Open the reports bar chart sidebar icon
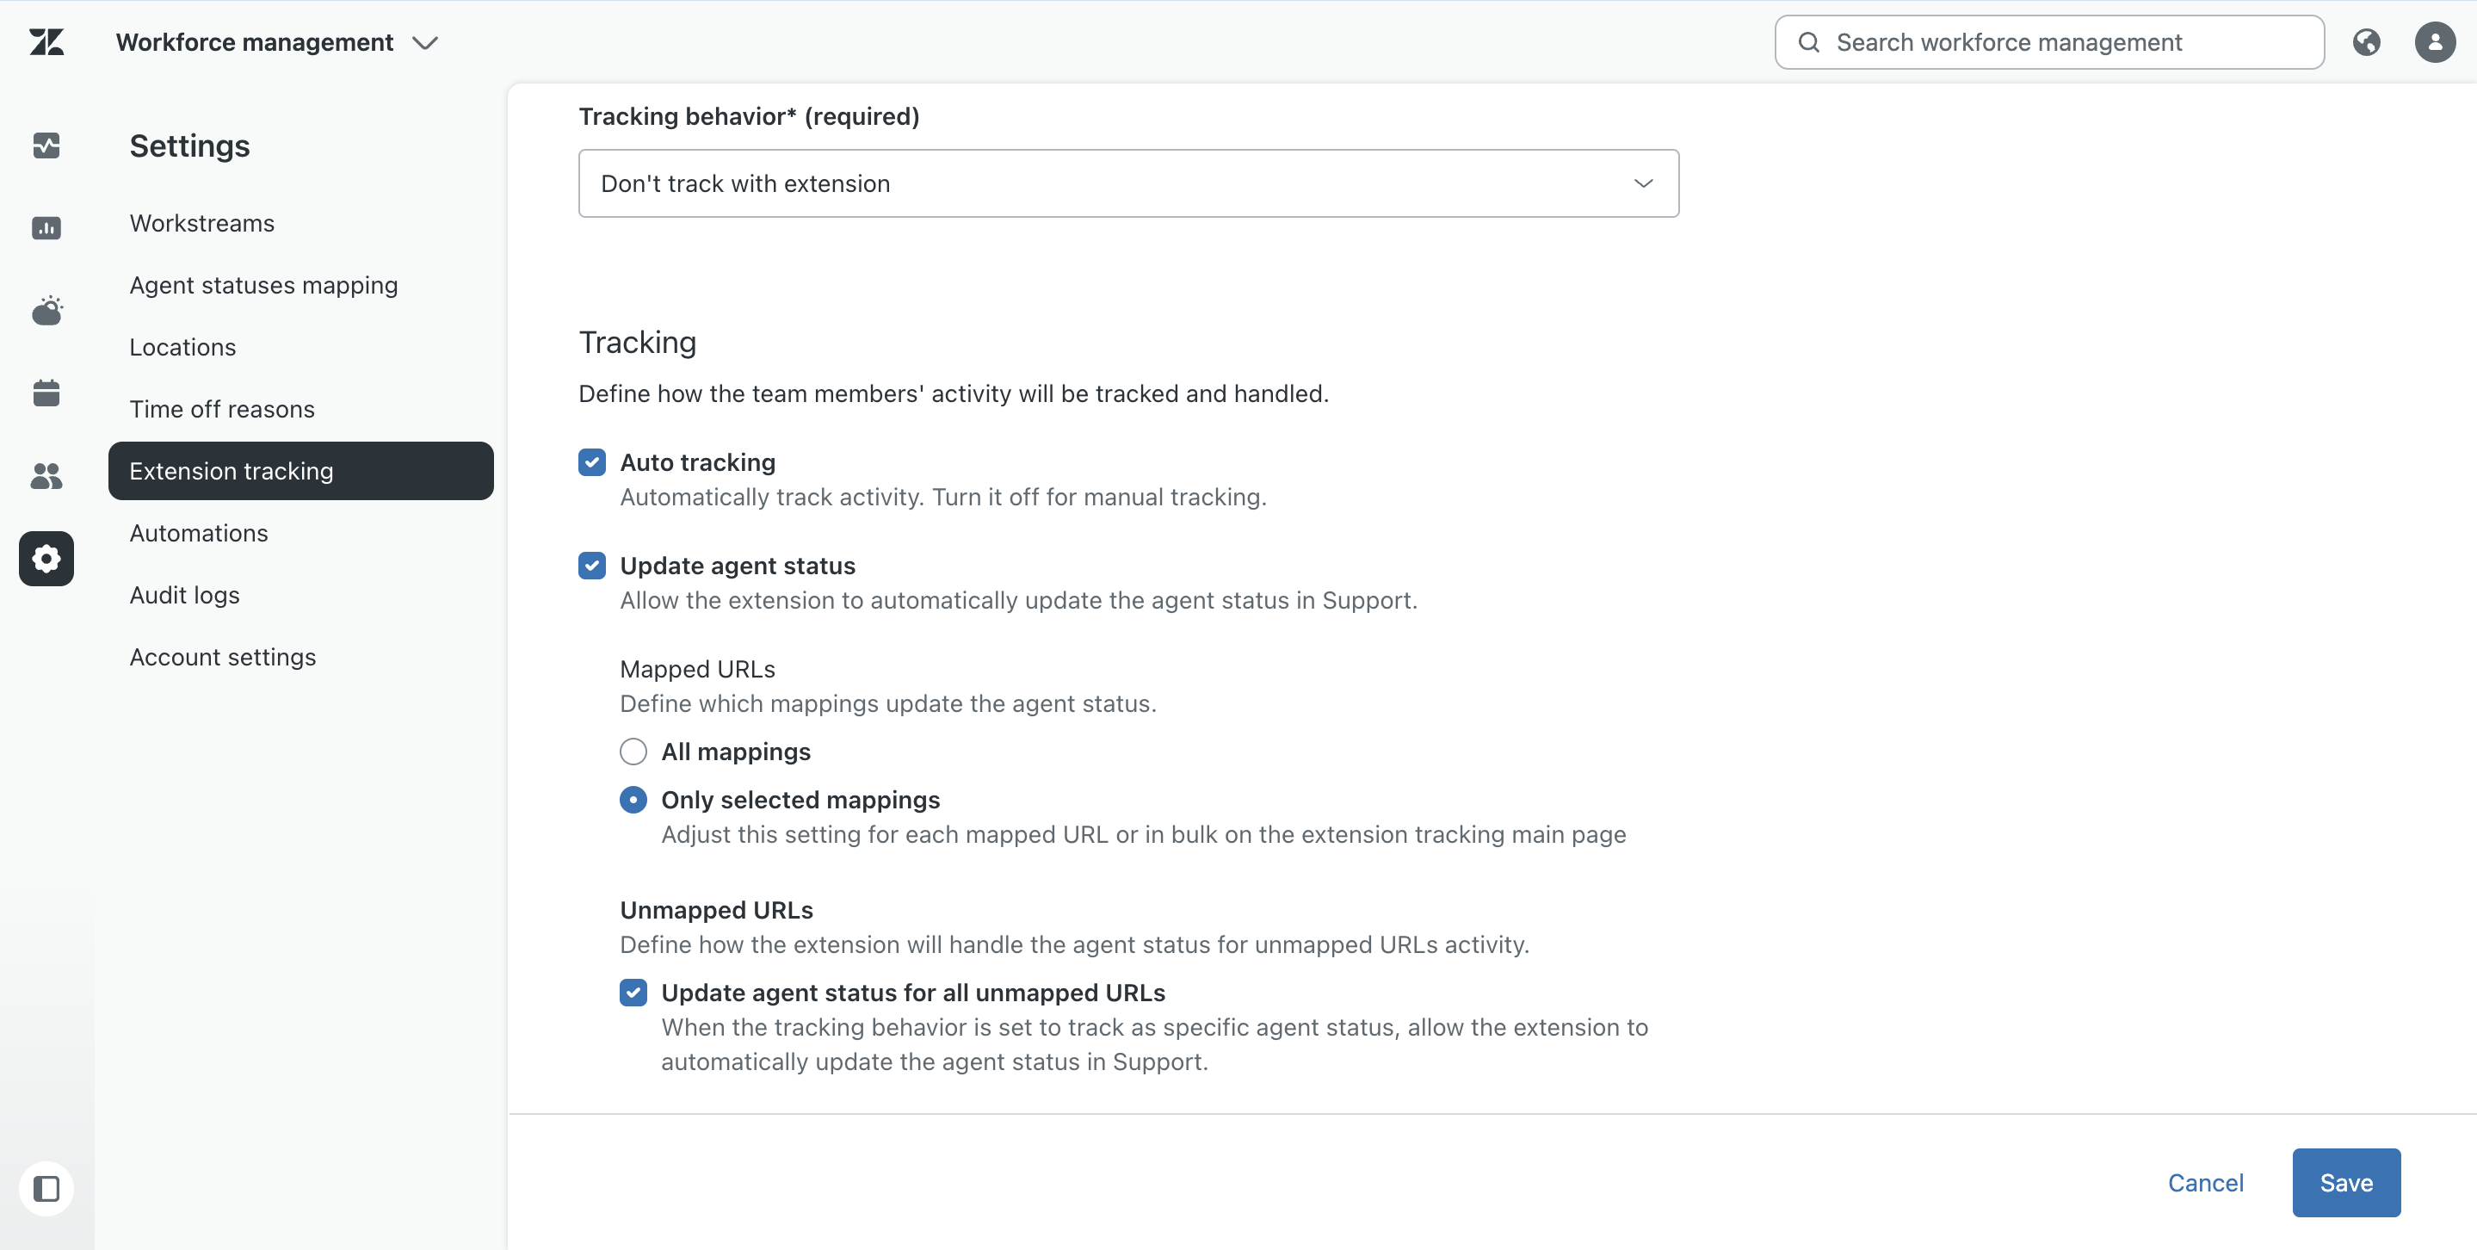Viewport: 2477px width, 1250px height. pyautogui.click(x=46, y=228)
